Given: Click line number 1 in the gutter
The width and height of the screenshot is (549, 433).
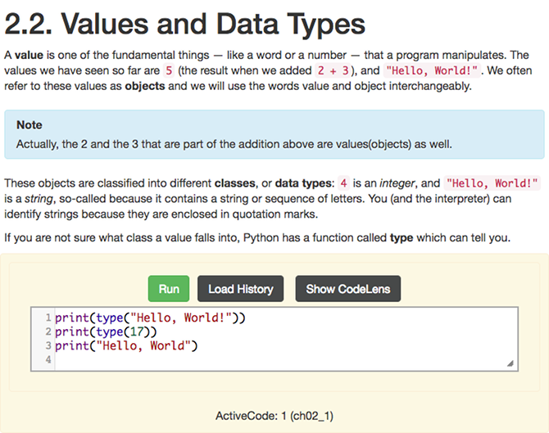Looking at the screenshot, I should click(x=48, y=318).
